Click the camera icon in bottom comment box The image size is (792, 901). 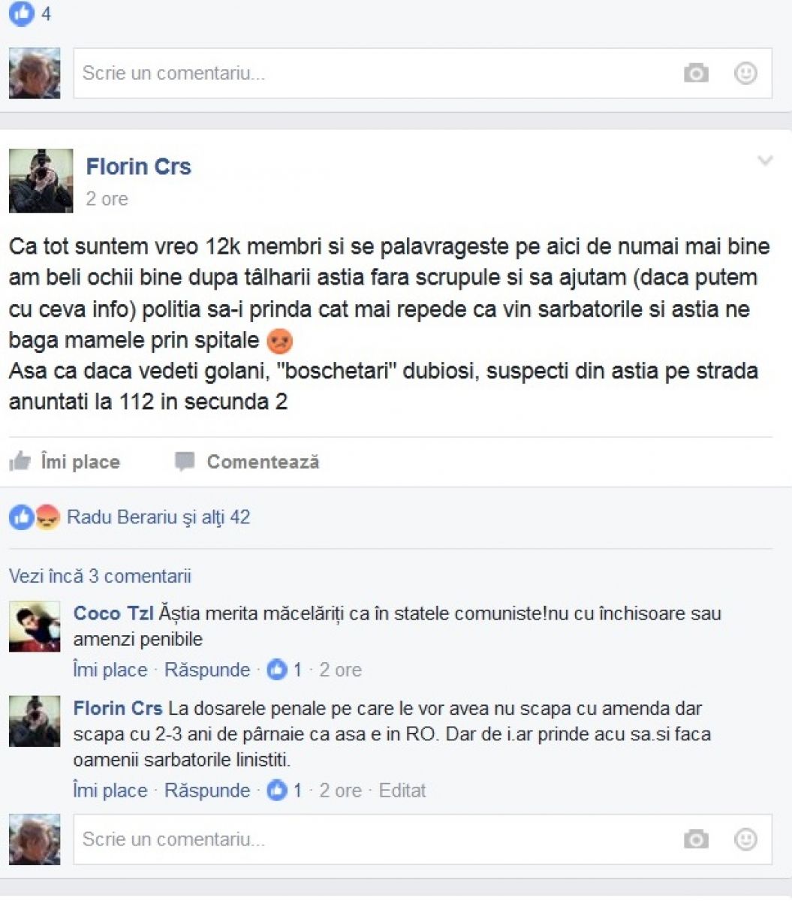(696, 839)
